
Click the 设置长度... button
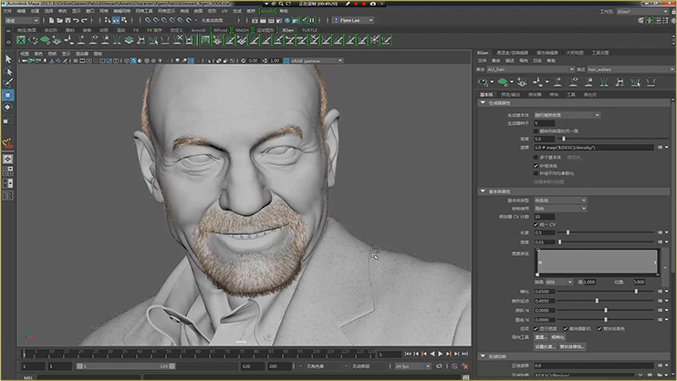pyautogui.click(x=544, y=346)
